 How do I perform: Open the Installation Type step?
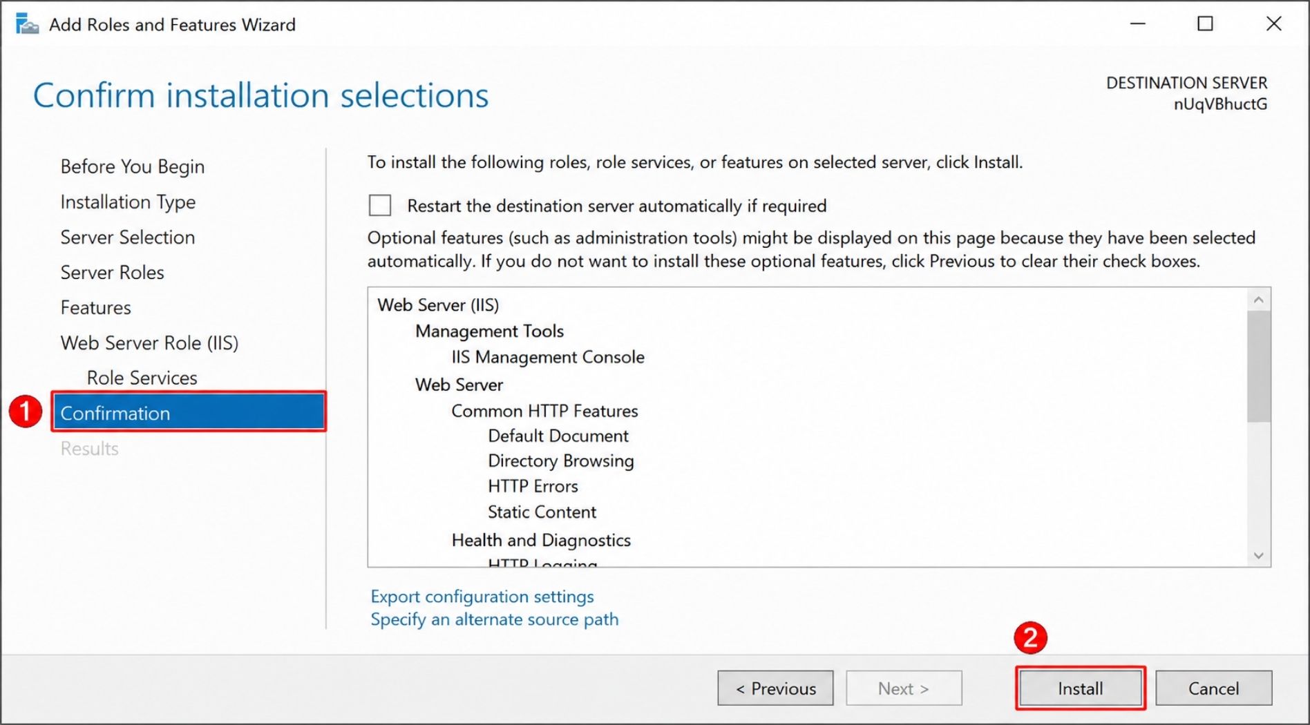(128, 202)
